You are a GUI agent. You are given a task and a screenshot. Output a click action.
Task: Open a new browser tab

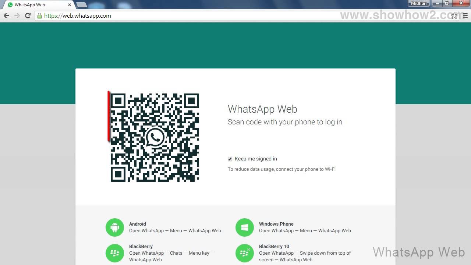click(81, 5)
